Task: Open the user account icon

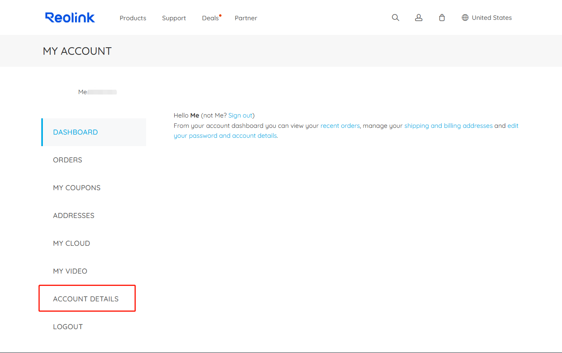Action: [419, 17]
